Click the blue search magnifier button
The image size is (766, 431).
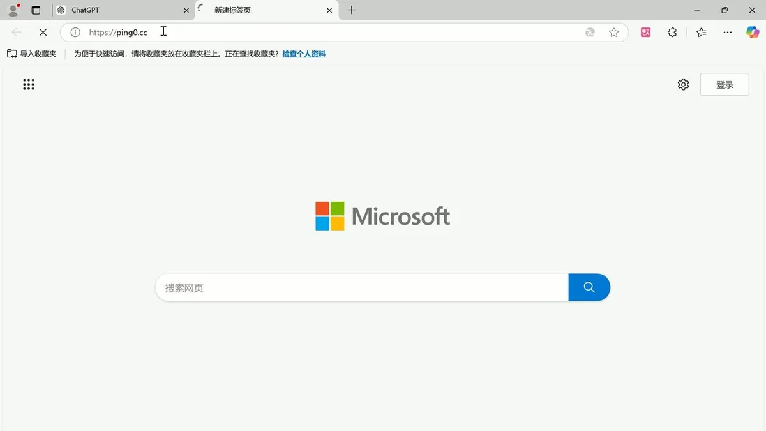589,287
